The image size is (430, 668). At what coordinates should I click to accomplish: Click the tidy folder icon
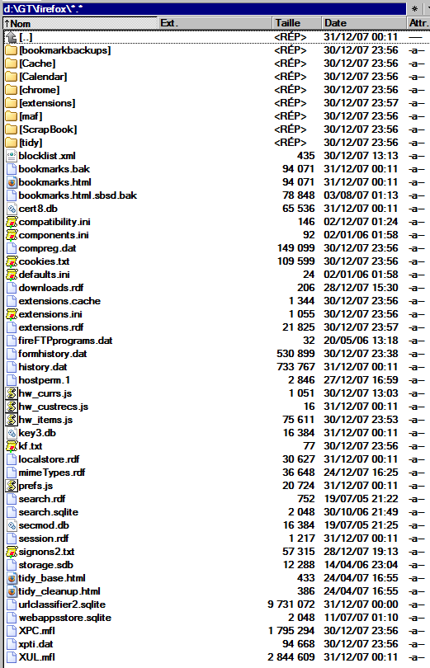(11, 143)
